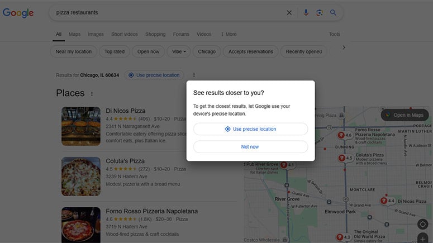Open three-dot options next to location
Image resolution: width=433 pixels, height=243 pixels.
[194, 75]
